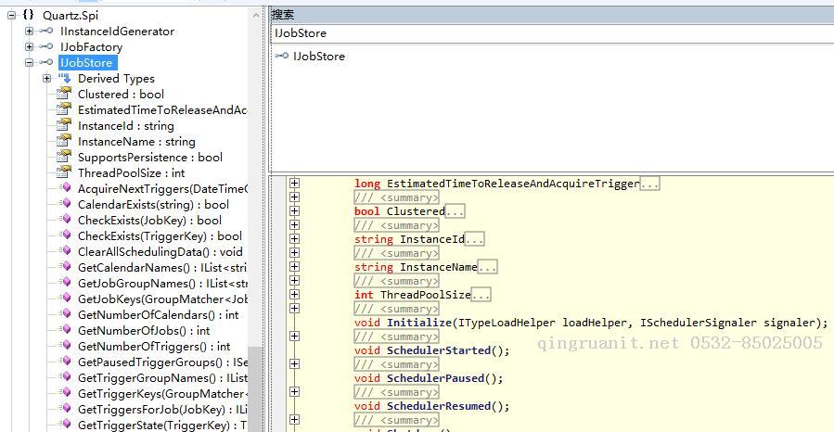The width and height of the screenshot is (834, 432).
Task: Expand summary above SchedulerResumed
Action: click(294, 391)
